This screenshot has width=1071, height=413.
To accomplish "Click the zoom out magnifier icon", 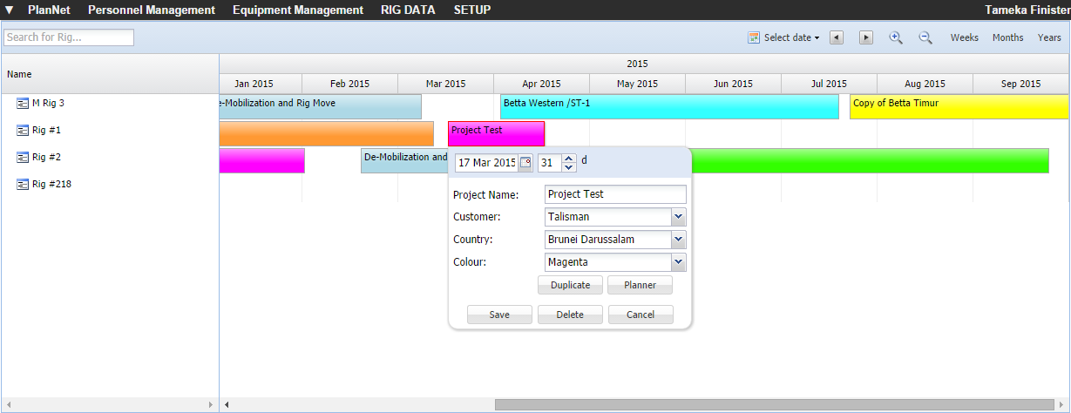I will (x=925, y=37).
